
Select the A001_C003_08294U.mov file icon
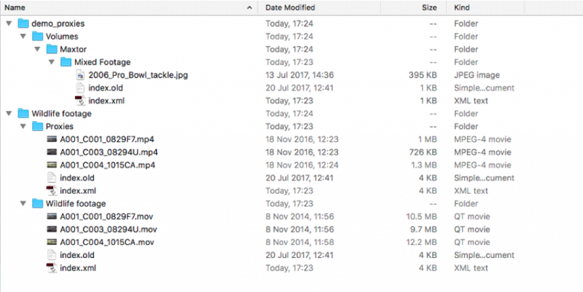[x=52, y=230]
